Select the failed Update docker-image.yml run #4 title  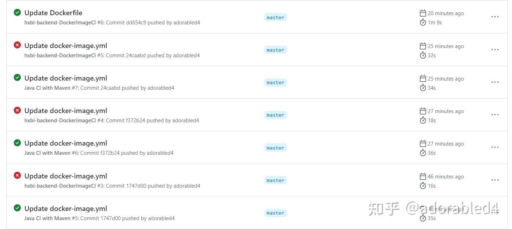pos(65,110)
